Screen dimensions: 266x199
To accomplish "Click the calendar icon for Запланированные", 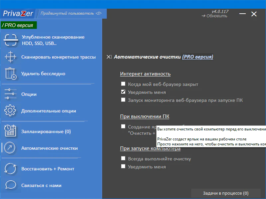I will [11, 131].
